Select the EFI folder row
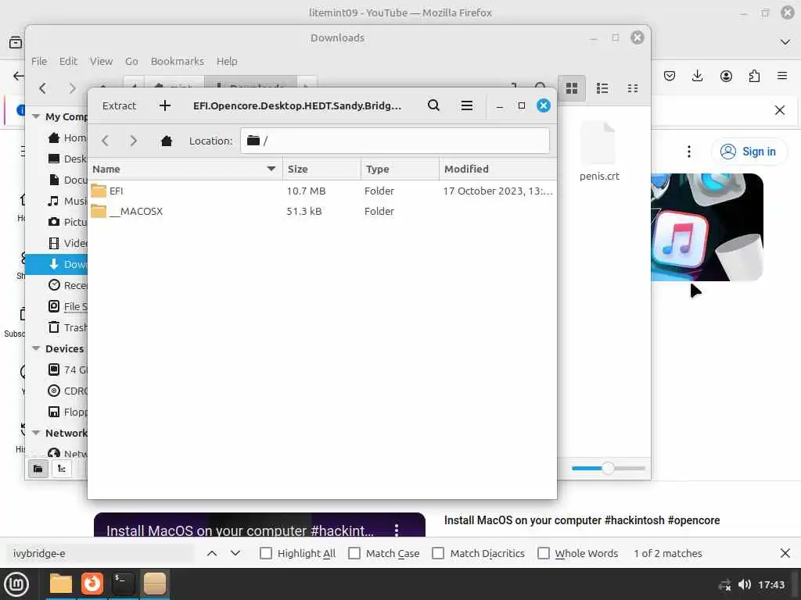The height and width of the screenshot is (600, 801). coord(321,191)
